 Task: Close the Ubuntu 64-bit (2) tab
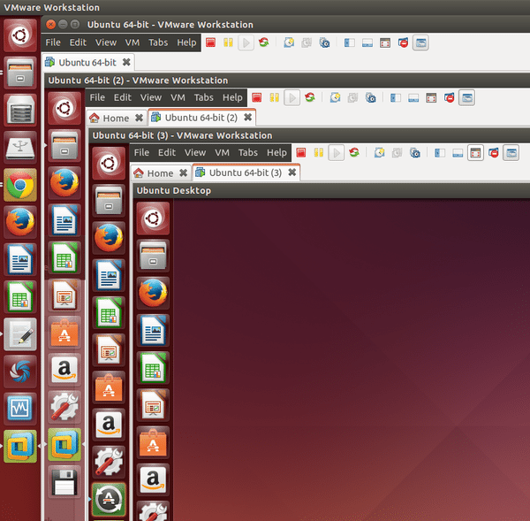(247, 117)
